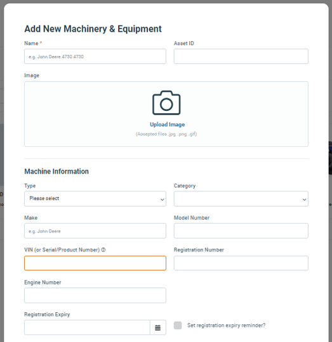Enable the registration expiry reminder checkbox
Image resolution: width=332 pixels, height=342 pixels.
coord(178,325)
